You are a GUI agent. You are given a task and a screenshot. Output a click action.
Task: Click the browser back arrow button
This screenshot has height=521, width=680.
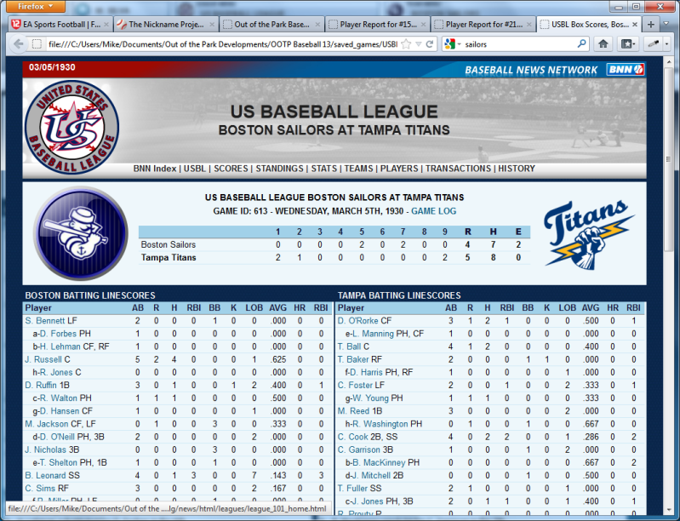coord(16,43)
